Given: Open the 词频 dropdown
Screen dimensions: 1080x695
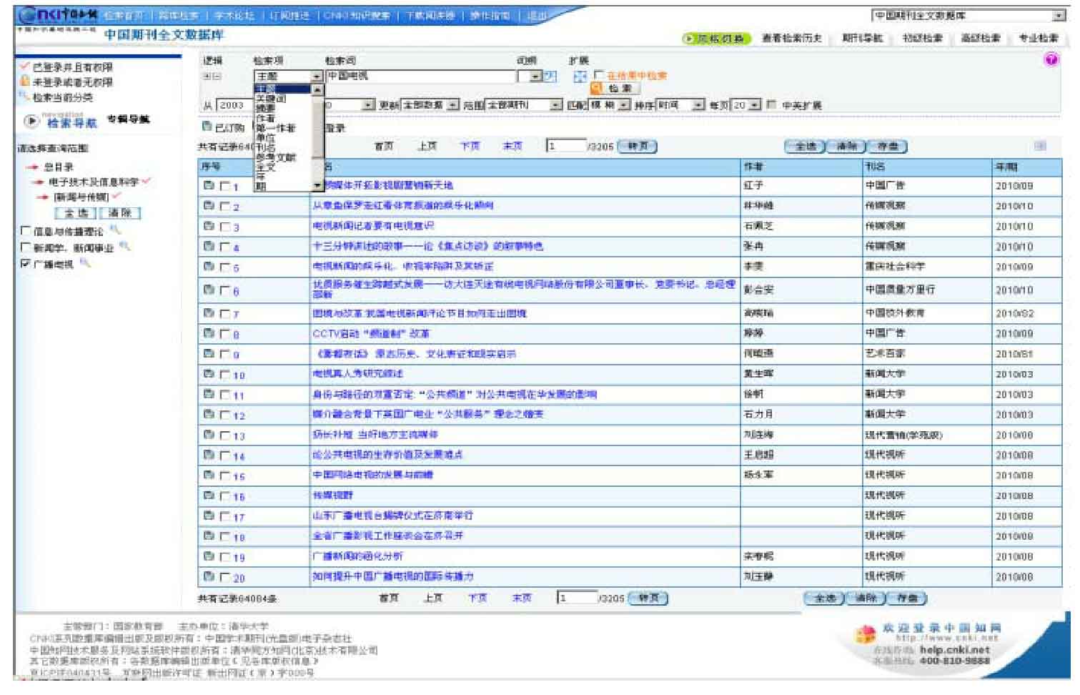Looking at the screenshot, I should coord(530,76).
